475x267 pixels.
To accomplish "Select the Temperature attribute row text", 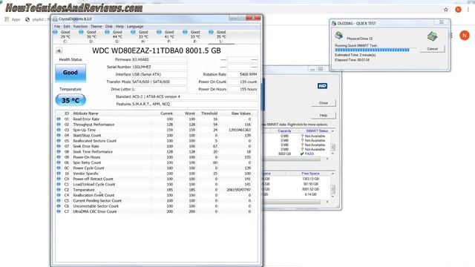I will point(84,190).
